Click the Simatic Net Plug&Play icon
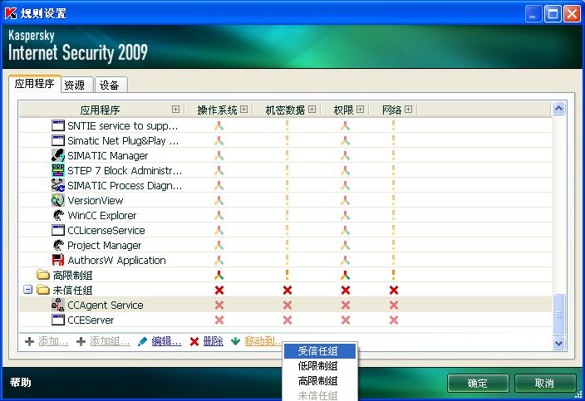The height and width of the screenshot is (401, 585). (x=58, y=140)
